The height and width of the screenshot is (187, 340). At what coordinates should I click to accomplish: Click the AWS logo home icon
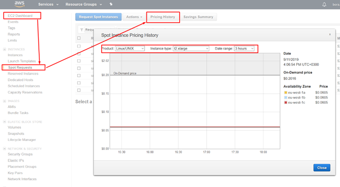click(x=19, y=4)
